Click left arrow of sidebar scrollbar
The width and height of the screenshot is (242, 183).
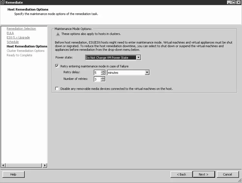tap(3, 166)
